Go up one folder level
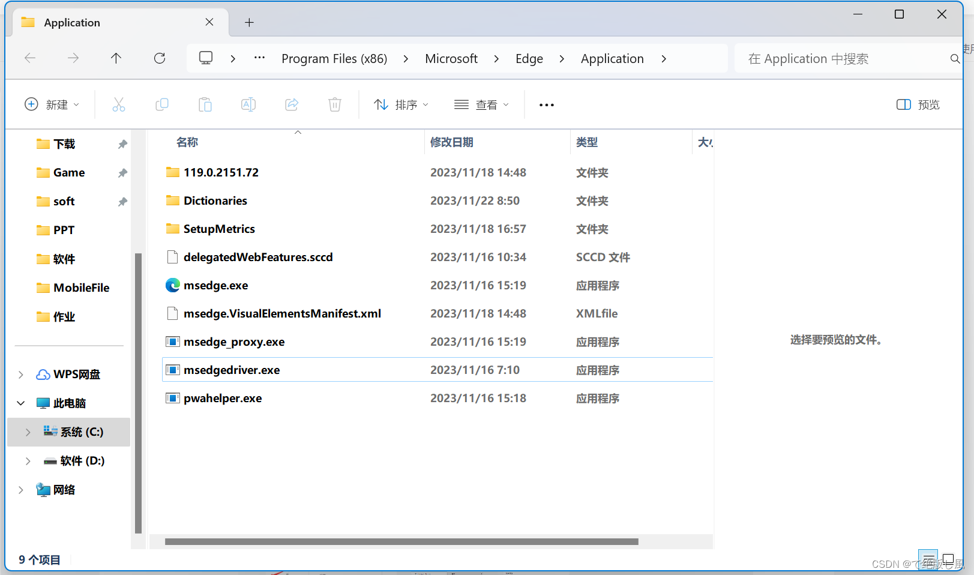The height and width of the screenshot is (575, 974). point(116,58)
